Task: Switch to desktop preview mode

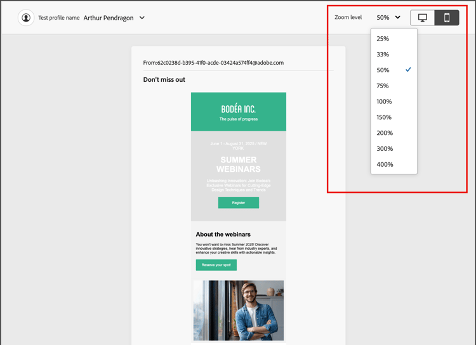Action: 422,18
